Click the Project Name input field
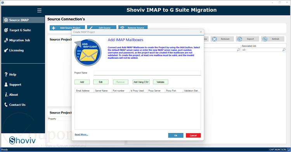Viewport: 291px width, 152px height. 147,73
